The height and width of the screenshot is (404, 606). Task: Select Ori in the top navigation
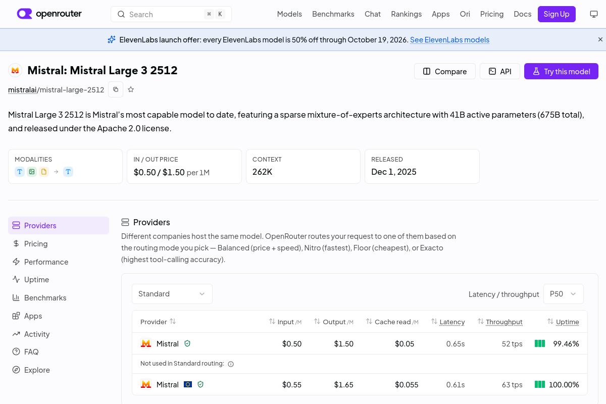point(465,14)
